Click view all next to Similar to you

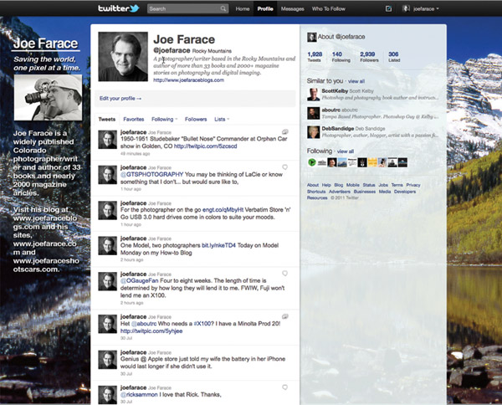pyautogui.click(x=356, y=81)
